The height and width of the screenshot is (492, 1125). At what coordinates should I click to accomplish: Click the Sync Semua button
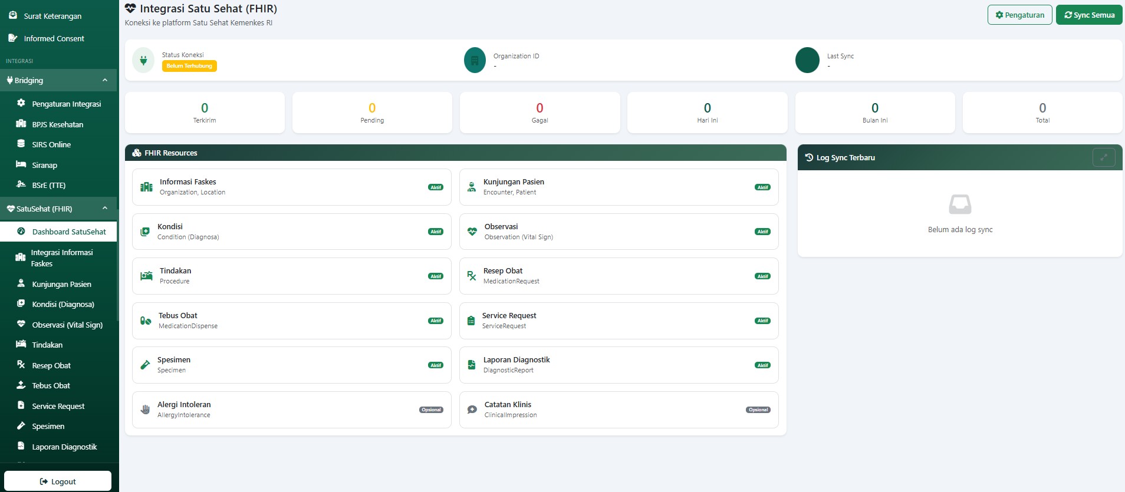[x=1089, y=15]
